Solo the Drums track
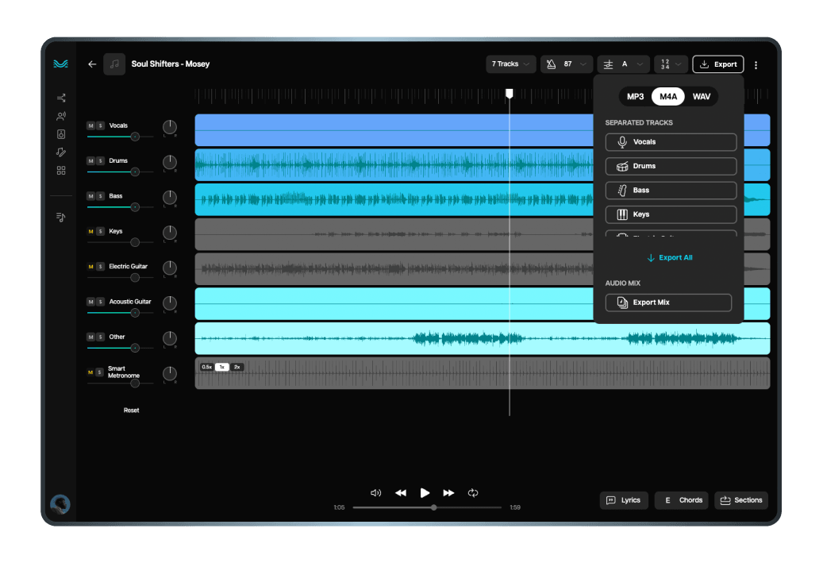The width and height of the screenshot is (823, 563). [x=100, y=161]
